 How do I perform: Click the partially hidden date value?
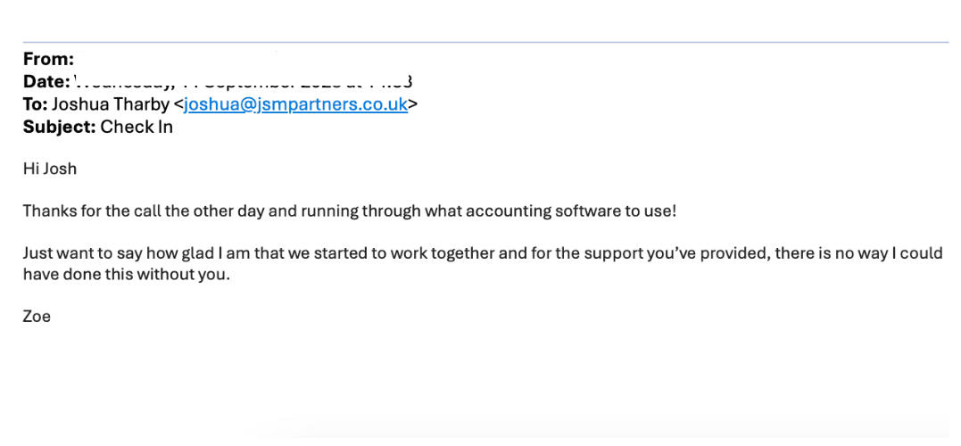click(x=241, y=82)
